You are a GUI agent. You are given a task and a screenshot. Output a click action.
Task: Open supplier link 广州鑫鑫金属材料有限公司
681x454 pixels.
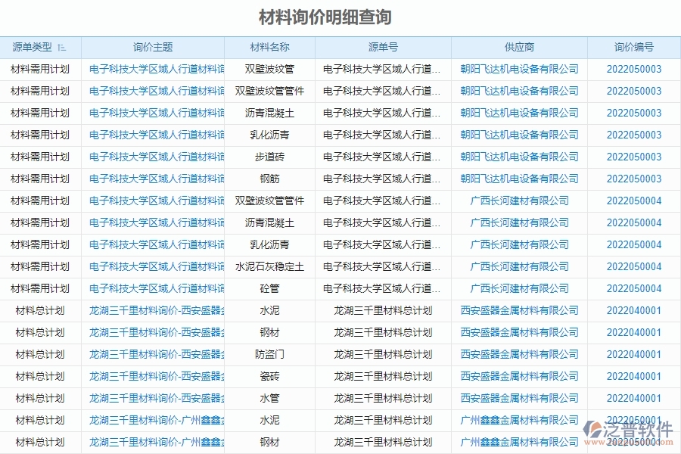point(519,420)
